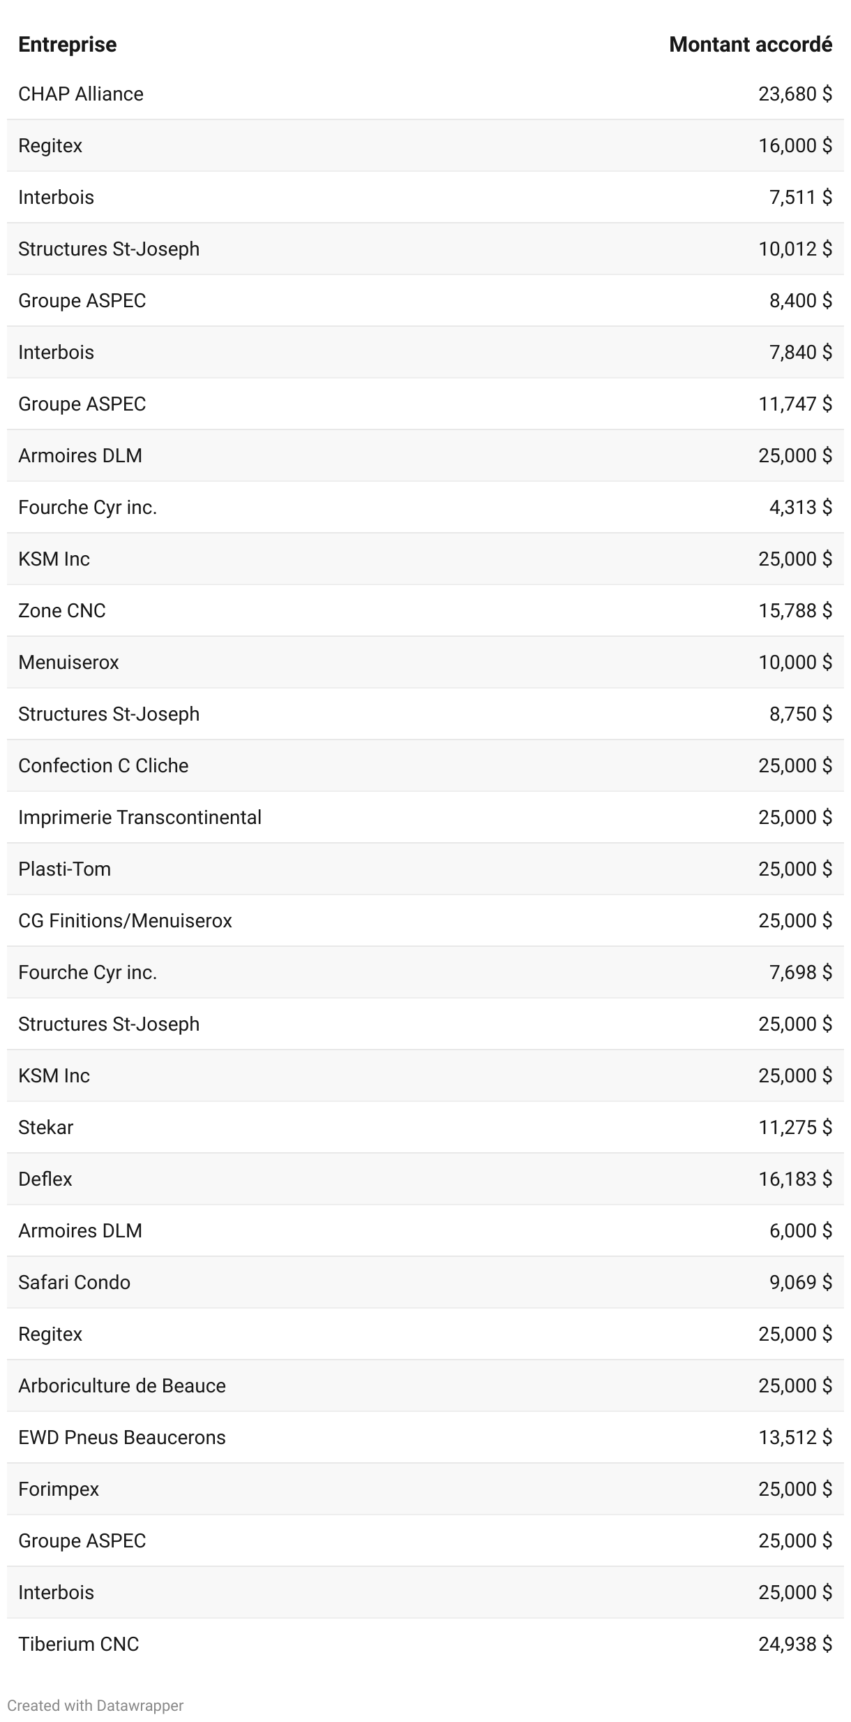The width and height of the screenshot is (851, 1722).
Task: Click the 23,680 $ amount cell
Action: point(794,94)
